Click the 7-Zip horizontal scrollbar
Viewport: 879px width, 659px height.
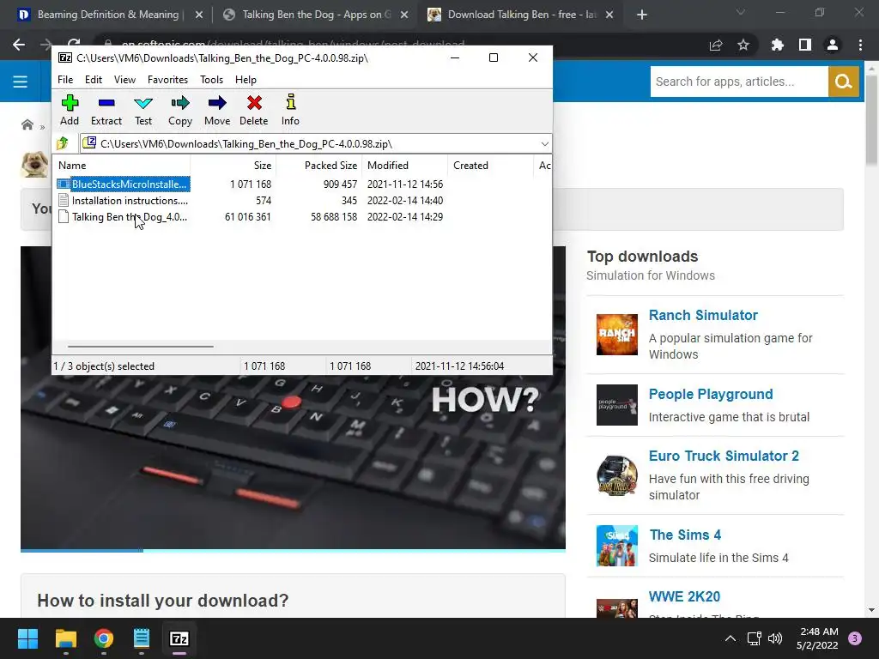[x=140, y=347]
